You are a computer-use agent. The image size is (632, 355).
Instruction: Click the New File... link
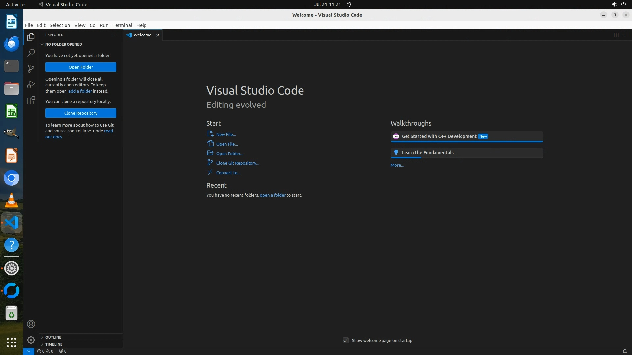point(226,134)
